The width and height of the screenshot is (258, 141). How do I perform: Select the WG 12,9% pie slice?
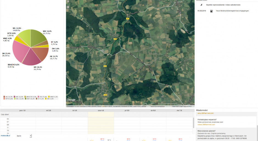point(26,37)
